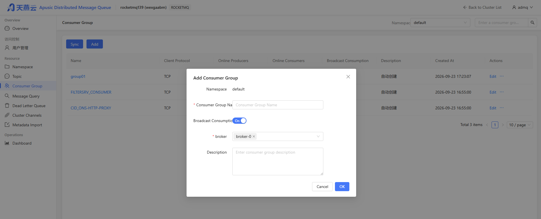Close the Add Consumer Group dialog

coord(348,77)
